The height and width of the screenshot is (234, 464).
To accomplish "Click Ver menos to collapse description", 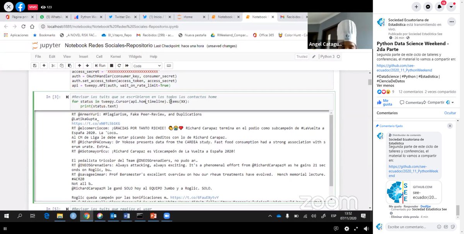I will [385, 85].
